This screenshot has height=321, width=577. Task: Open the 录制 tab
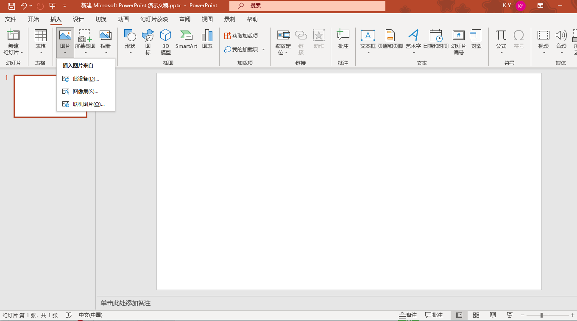point(230,19)
